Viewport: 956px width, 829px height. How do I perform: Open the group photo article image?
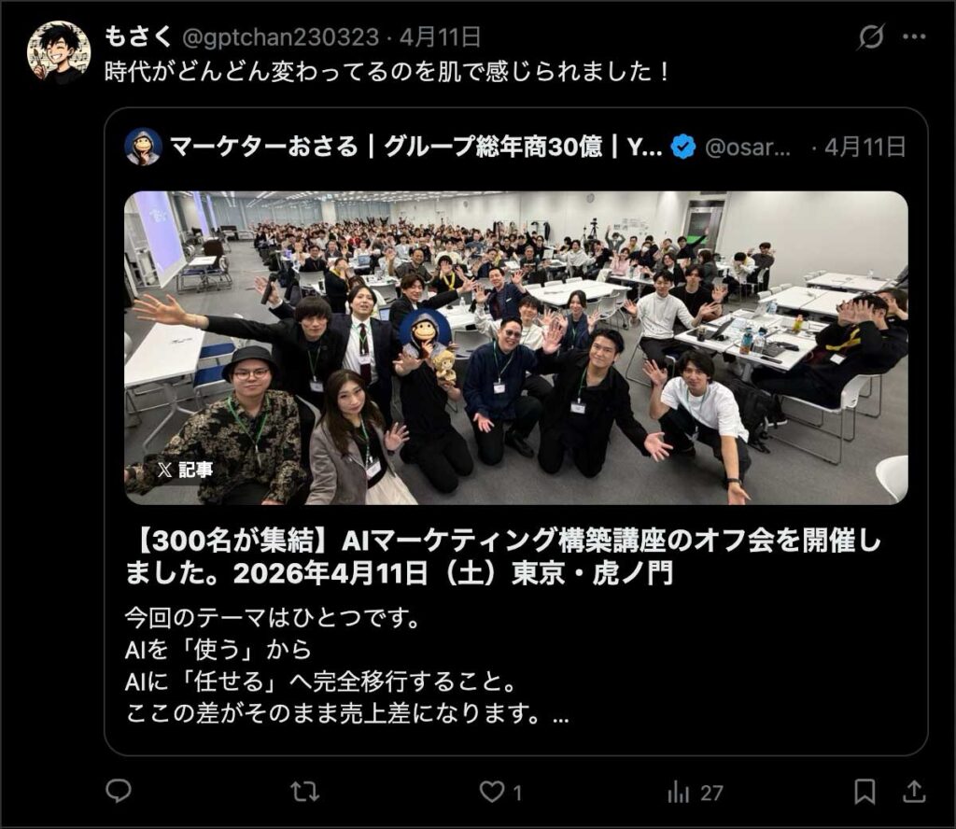coord(515,348)
